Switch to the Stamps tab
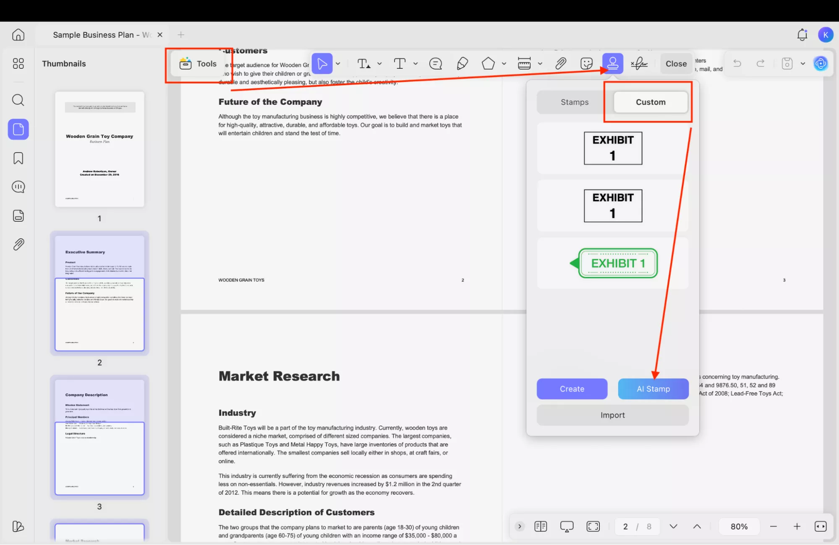 point(574,102)
